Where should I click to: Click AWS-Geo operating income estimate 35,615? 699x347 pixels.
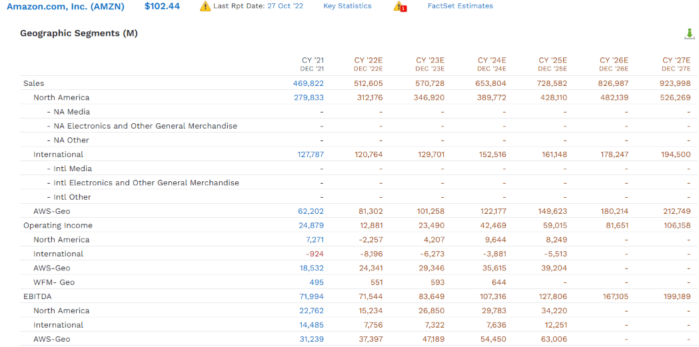[x=494, y=268]
